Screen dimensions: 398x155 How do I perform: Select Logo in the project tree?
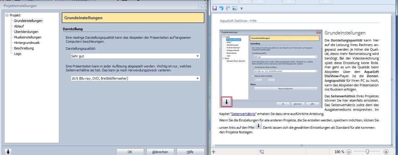click(x=18, y=54)
